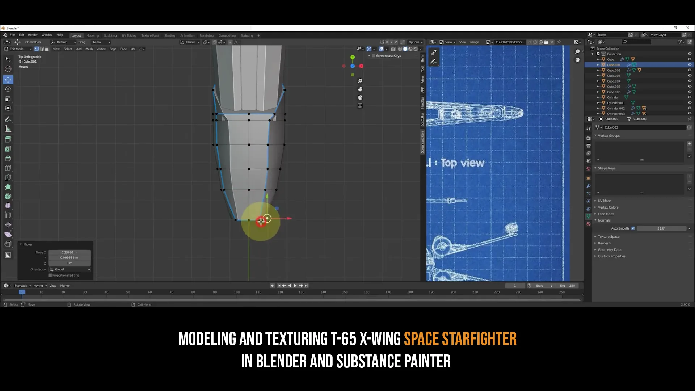Select the Shear tool

tap(8, 234)
